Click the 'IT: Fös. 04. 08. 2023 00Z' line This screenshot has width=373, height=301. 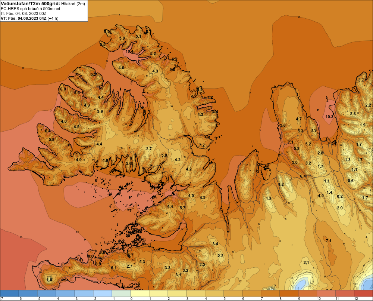pos(23,13)
